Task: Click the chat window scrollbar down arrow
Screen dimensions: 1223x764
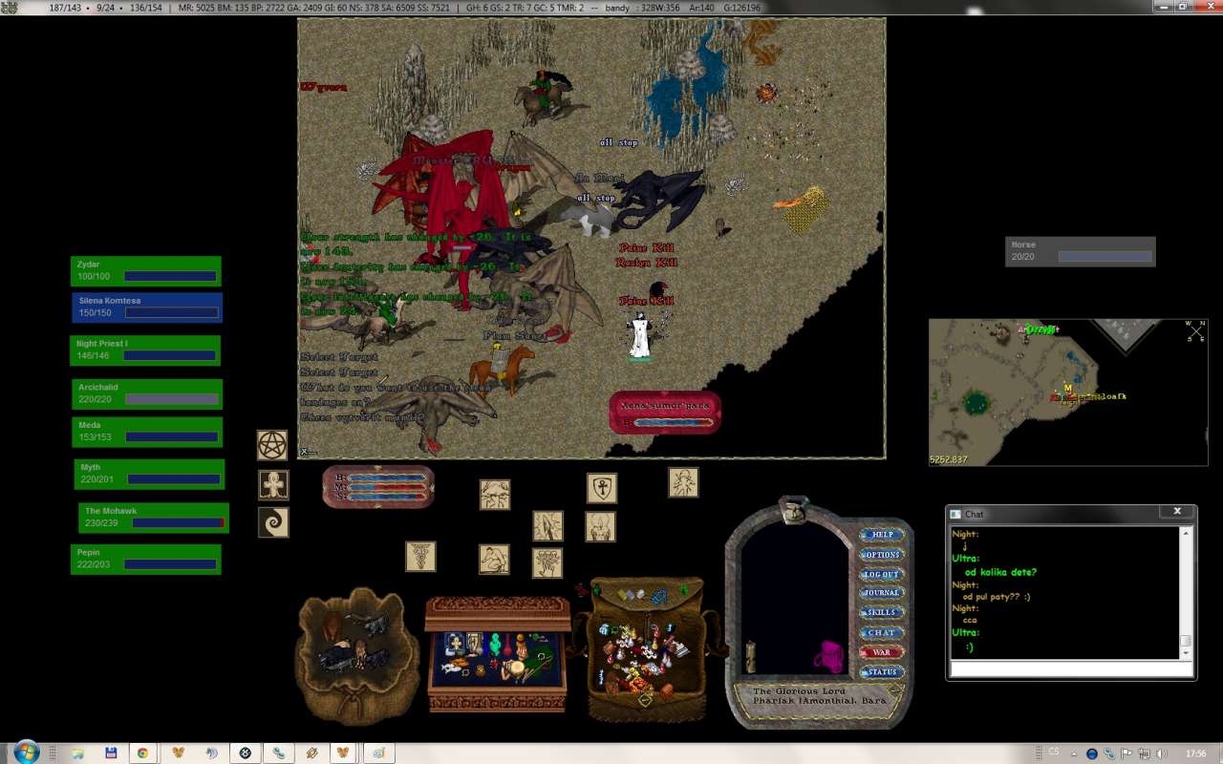Action: [1186, 654]
